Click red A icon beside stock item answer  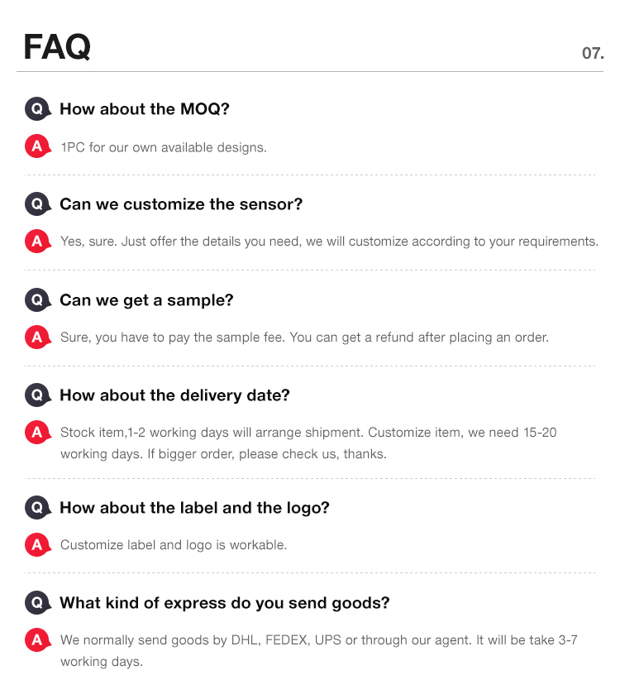[x=38, y=433]
